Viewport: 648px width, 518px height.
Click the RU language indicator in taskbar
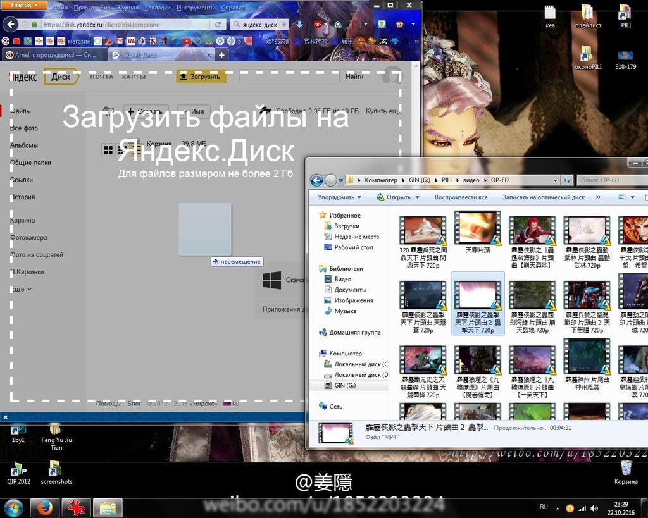(544, 507)
